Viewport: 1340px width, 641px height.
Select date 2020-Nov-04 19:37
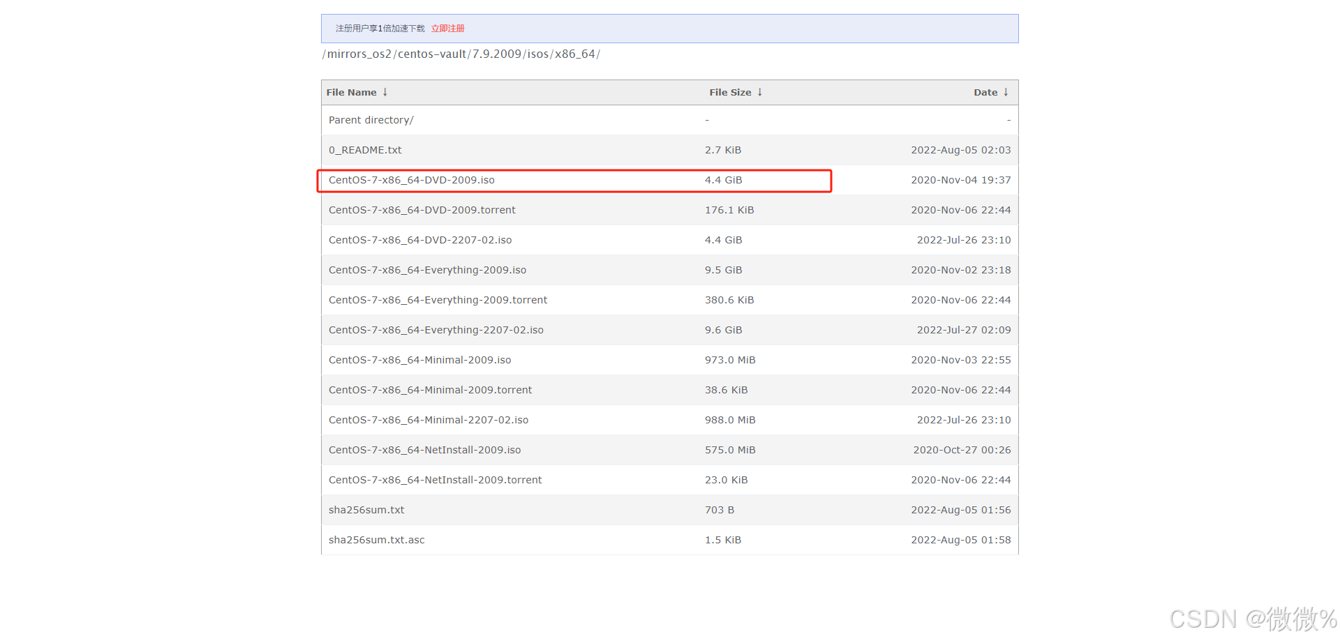(x=960, y=180)
